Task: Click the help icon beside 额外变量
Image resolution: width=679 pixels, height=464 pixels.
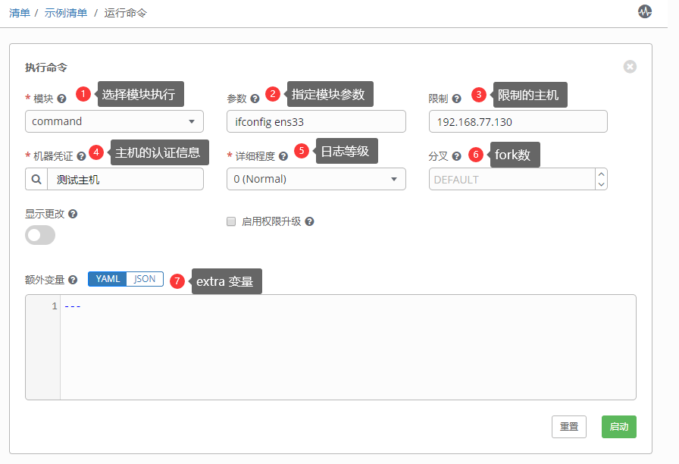Action: [73, 280]
